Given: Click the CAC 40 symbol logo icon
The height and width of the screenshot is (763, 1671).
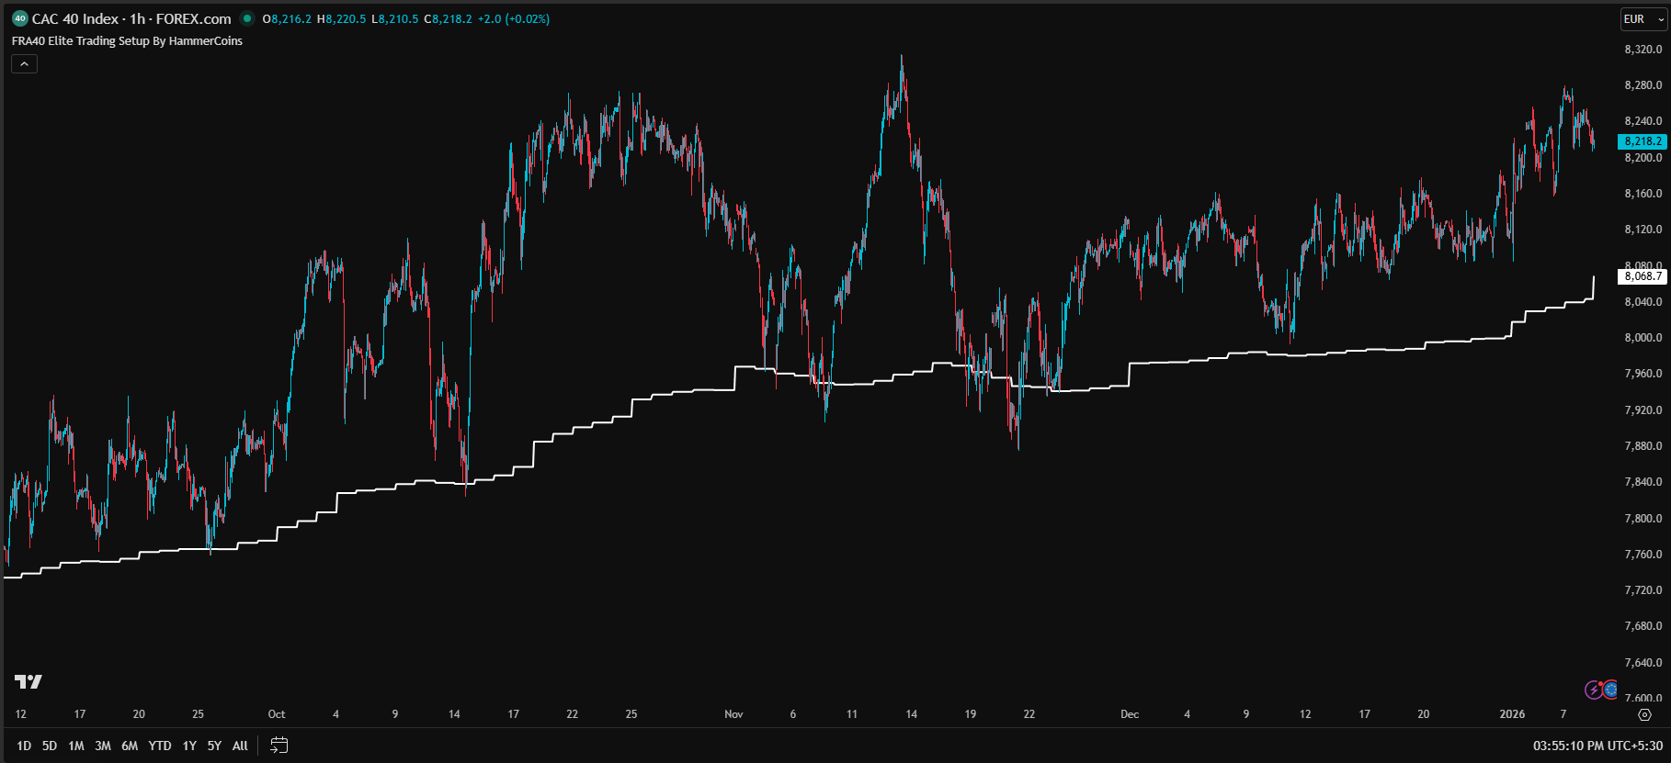Looking at the screenshot, I should [x=20, y=18].
